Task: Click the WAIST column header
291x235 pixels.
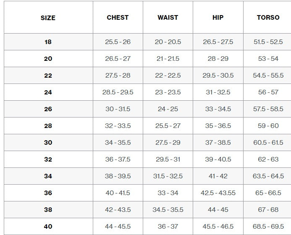Action: click(x=168, y=18)
